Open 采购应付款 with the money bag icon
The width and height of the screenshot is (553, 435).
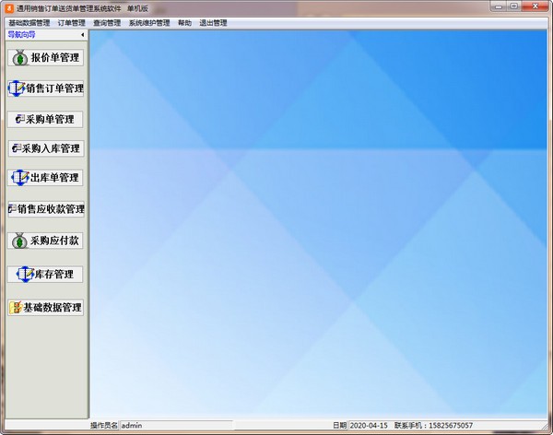[45, 241]
